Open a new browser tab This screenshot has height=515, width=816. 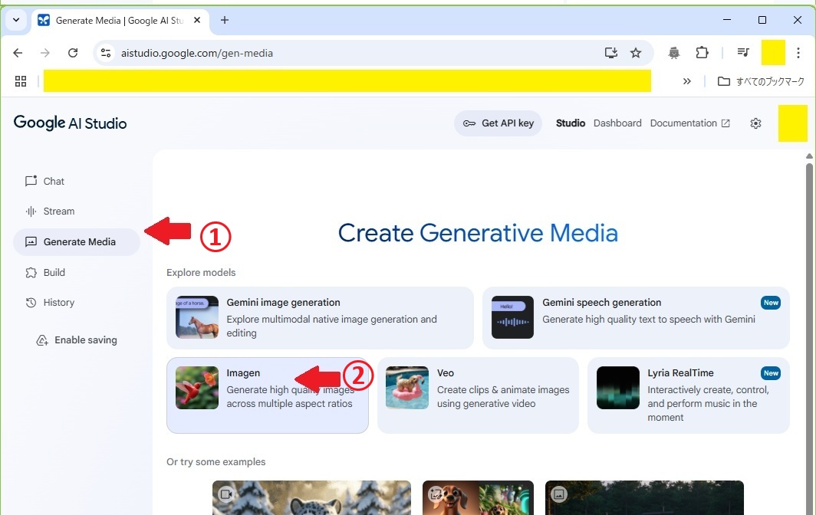[x=225, y=20]
